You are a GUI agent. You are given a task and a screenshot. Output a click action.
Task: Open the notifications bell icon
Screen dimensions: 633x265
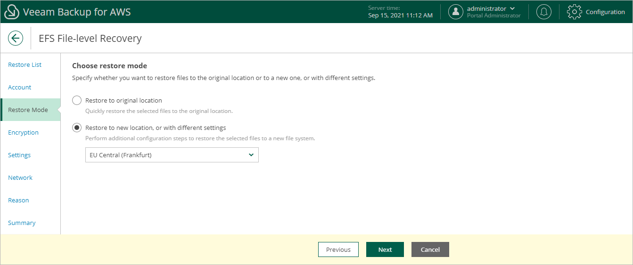544,12
